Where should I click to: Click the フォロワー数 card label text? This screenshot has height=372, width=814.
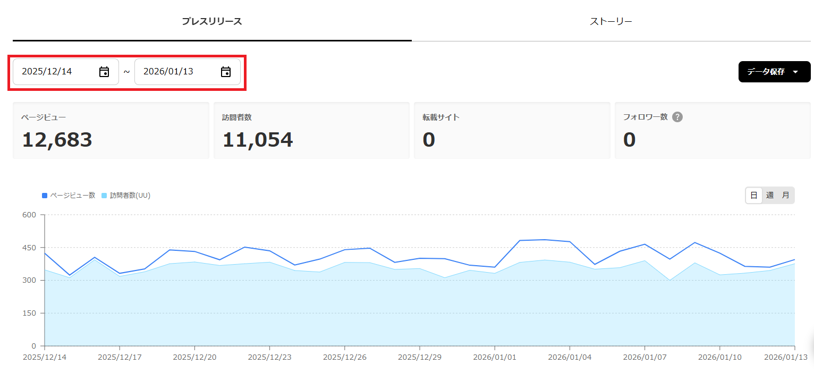645,117
